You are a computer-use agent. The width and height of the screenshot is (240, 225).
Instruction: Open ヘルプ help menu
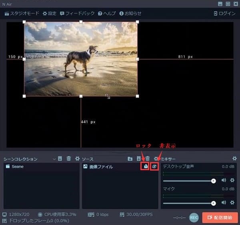tap(107, 14)
